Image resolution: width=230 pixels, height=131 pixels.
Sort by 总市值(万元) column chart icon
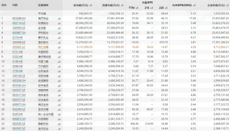pos(91,5)
